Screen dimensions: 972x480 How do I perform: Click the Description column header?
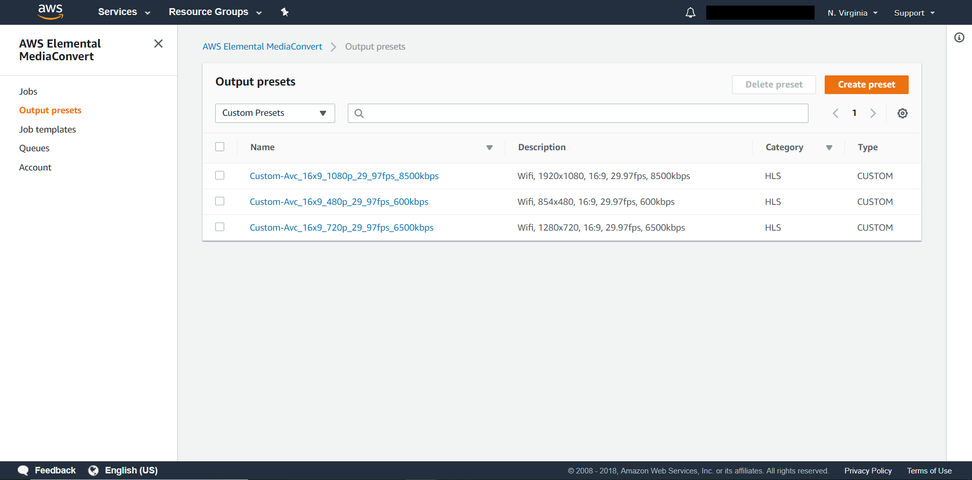[542, 147]
